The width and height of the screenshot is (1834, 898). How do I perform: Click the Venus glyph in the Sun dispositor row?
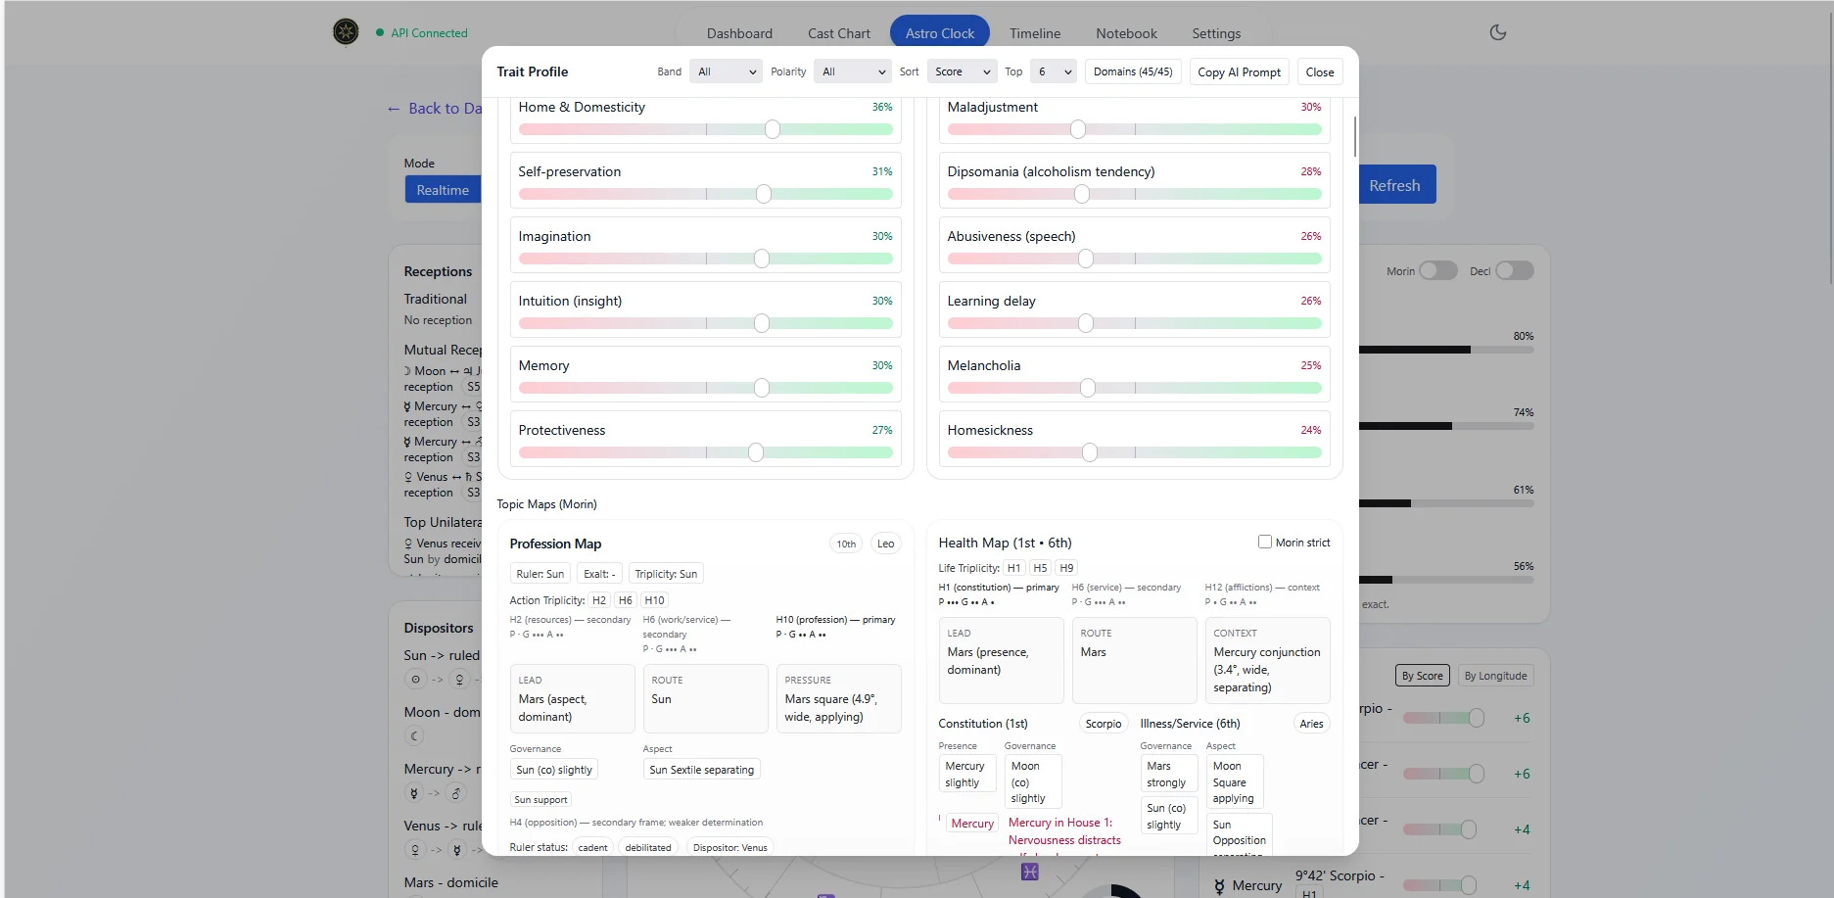458,680
